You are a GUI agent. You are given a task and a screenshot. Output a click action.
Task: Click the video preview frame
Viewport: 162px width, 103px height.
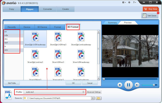point(130,51)
